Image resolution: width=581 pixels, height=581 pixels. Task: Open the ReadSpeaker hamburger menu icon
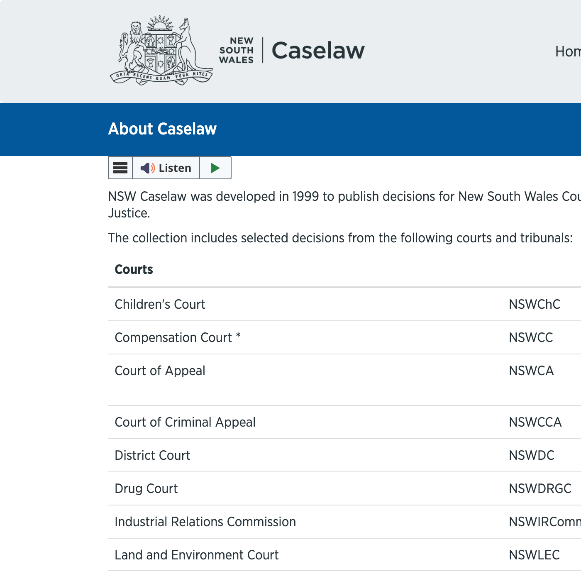(x=120, y=168)
